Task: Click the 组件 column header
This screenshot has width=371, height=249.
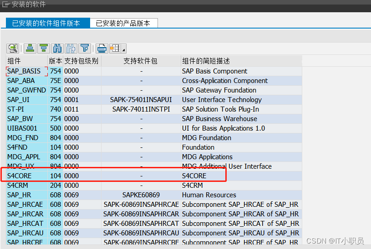Action: tap(27, 61)
